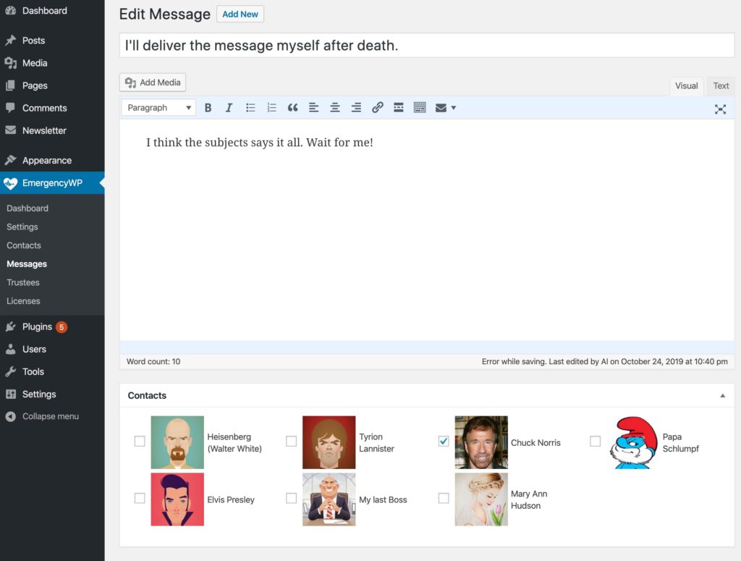This screenshot has height=561, width=741.
Task: Click the Add New button
Action: coord(240,14)
